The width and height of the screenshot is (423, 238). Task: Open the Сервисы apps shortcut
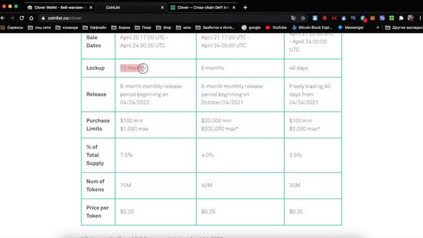12,28
